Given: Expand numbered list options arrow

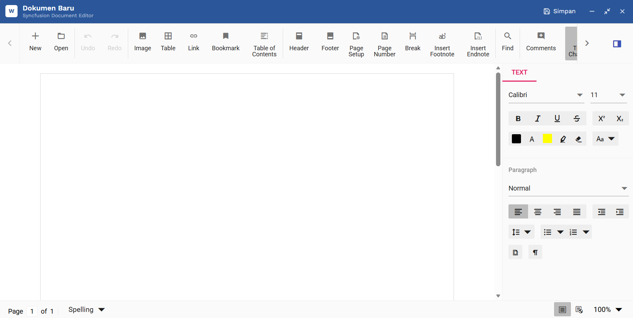Looking at the screenshot, I should 586,232.
